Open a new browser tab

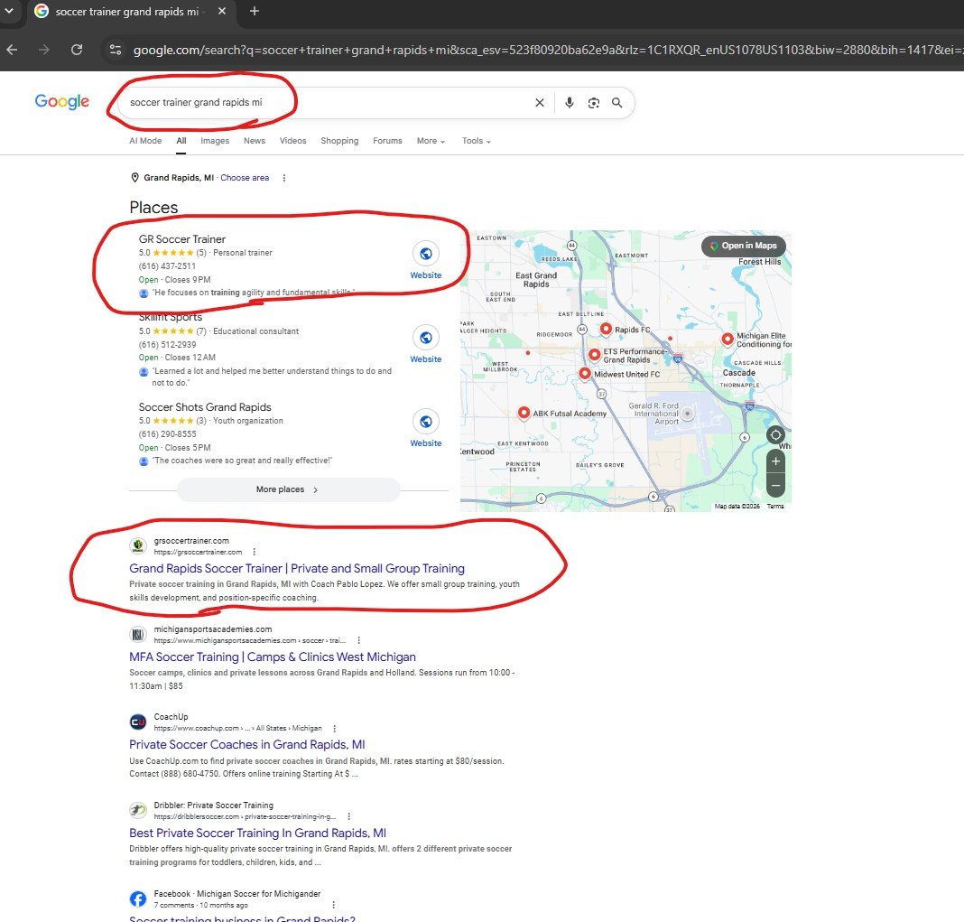click(x=255, y=11)
